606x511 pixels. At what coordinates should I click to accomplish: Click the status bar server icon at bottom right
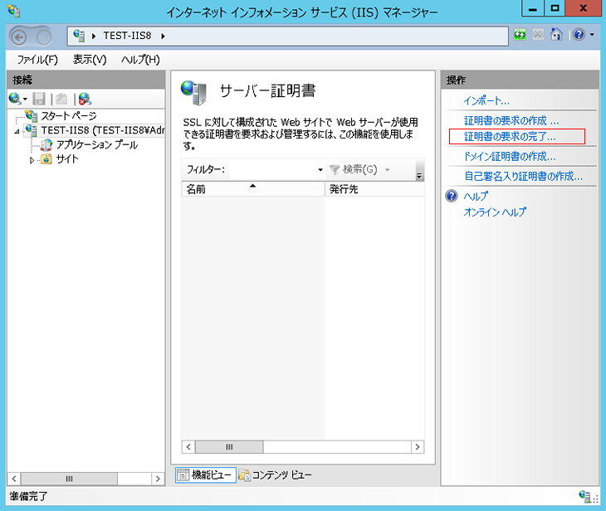tap(584, 495)
